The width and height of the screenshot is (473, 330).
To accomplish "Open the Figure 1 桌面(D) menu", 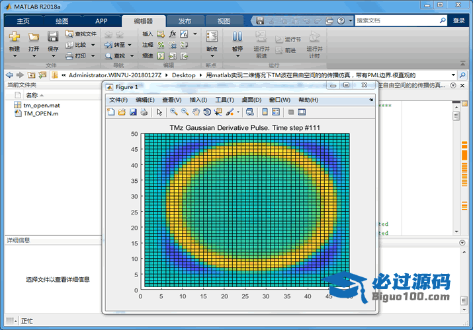I will click(x=251, y=100).
